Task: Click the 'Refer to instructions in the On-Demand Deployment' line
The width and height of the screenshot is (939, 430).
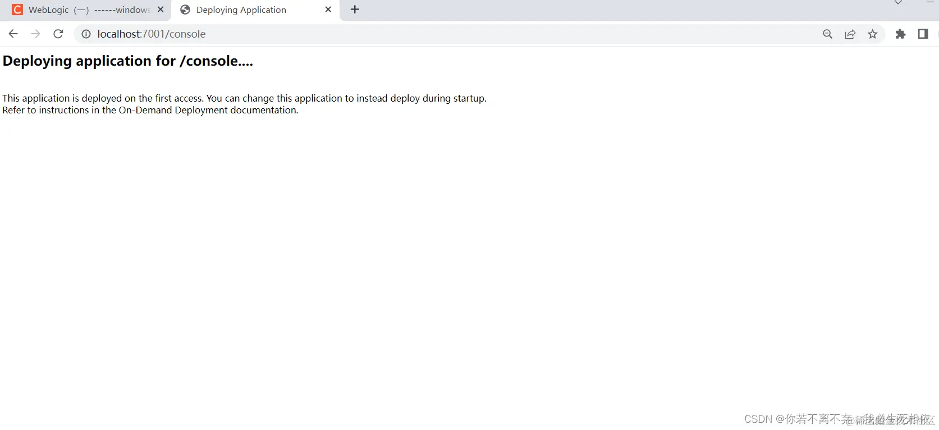Action: (x=150, y=110)
